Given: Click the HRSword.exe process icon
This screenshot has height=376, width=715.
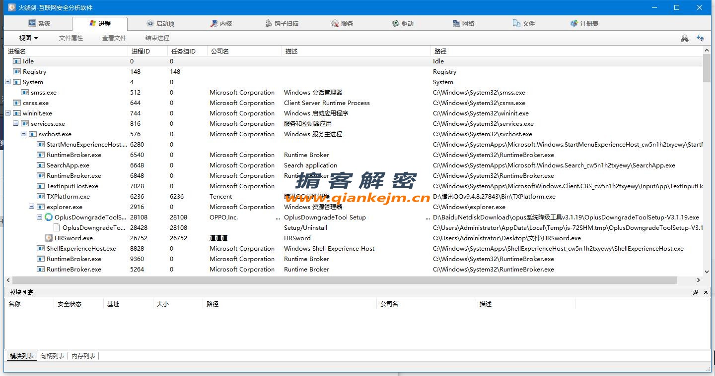Looking at the screenshot, I should (49, 238).
